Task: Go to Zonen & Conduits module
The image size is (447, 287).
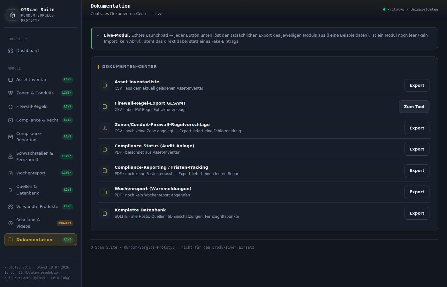Action: coord(41,93)
